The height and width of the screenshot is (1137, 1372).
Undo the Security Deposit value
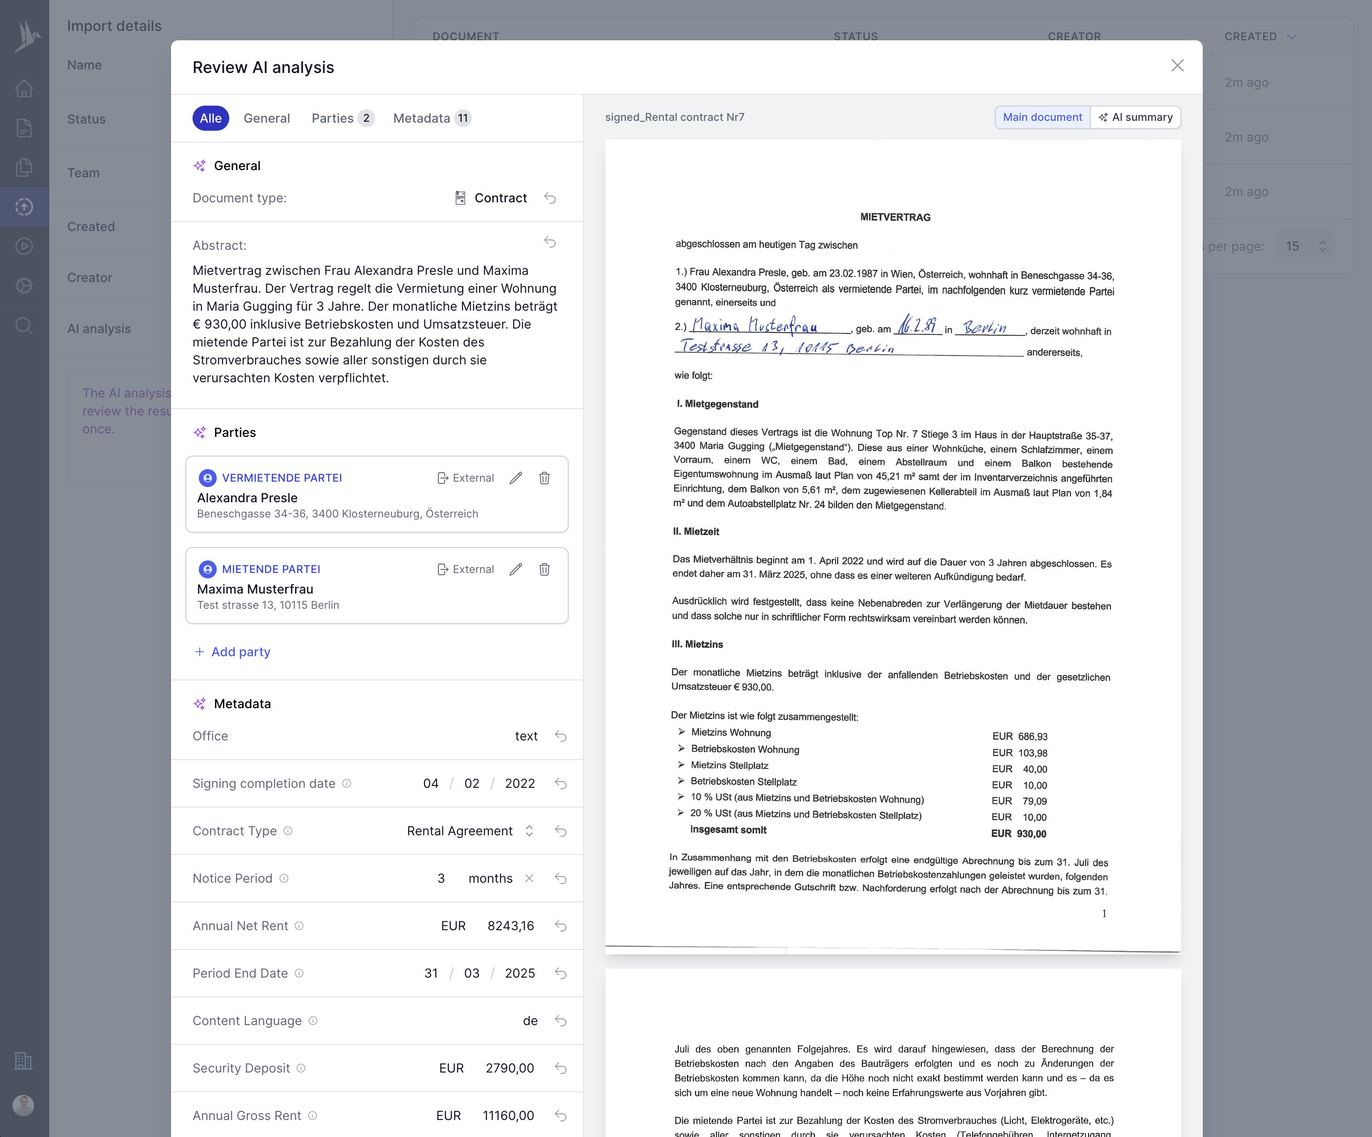(x=561, y=1068)
